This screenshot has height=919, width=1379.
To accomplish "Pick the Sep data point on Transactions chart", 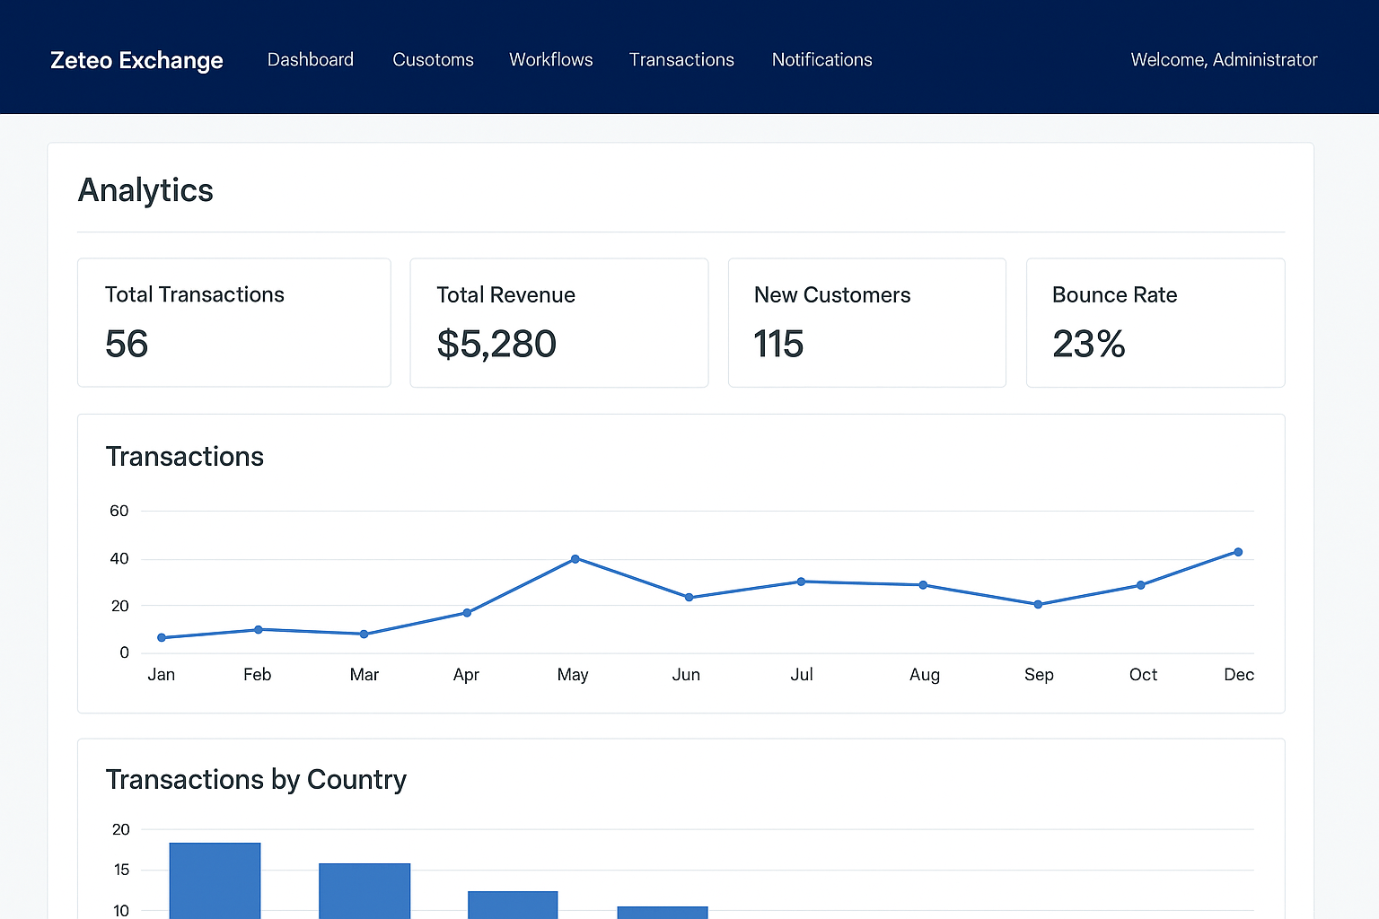I will click(1038, 605).
